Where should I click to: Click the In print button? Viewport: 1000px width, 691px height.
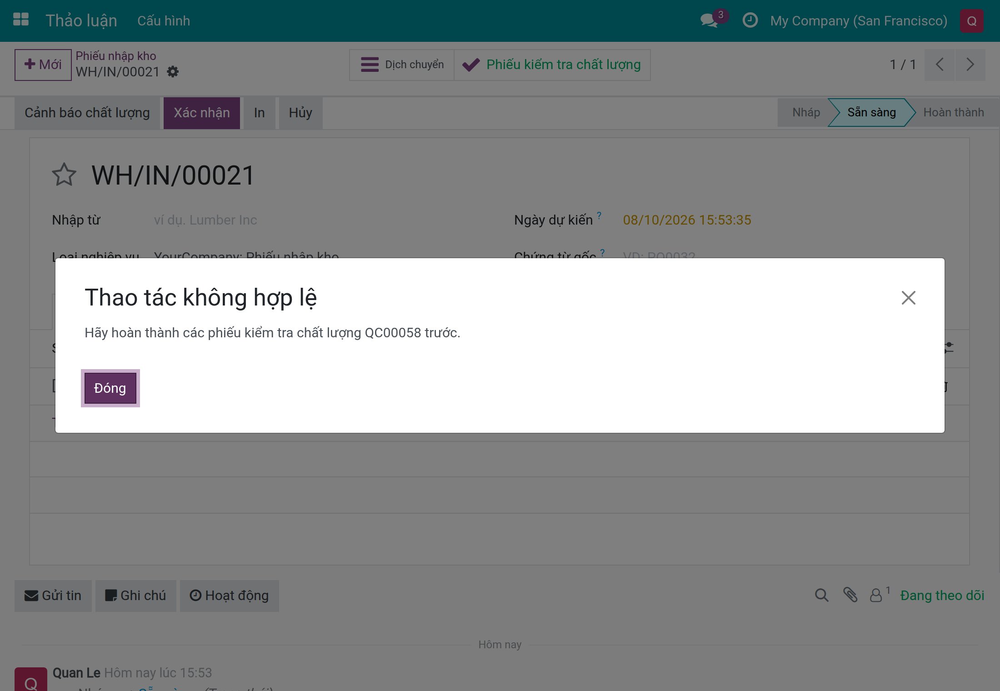click(x=260, y=113)
